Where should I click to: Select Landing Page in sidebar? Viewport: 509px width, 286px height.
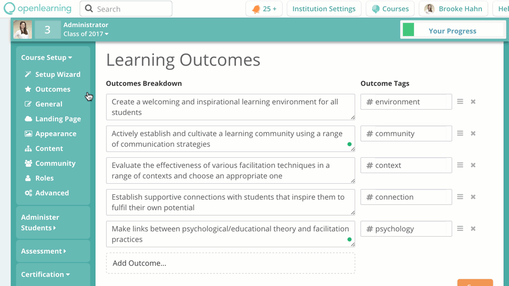(58, 119)
